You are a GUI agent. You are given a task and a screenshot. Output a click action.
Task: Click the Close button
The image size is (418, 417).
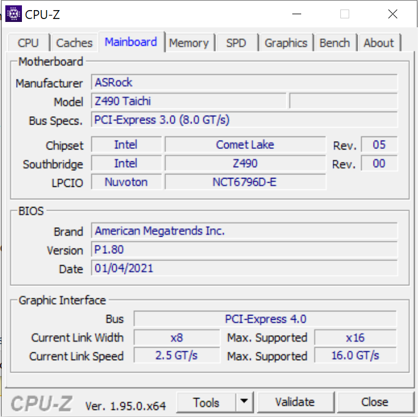375,402
